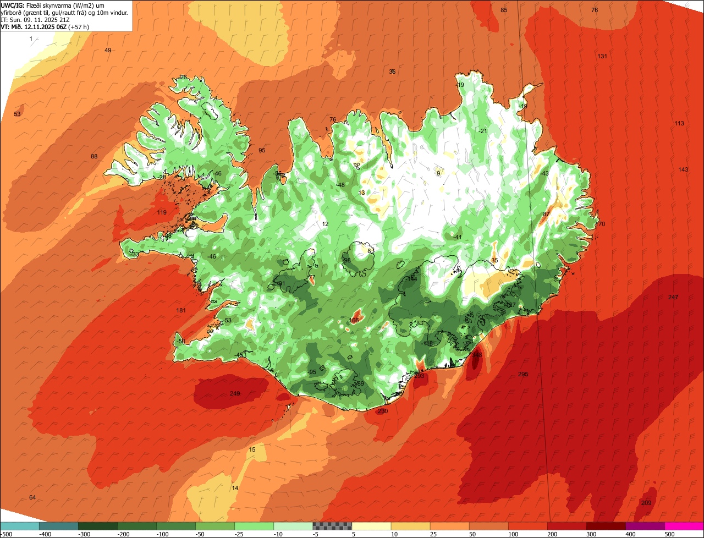Click the value '14' in the yellow area
Screen dimensions: 704x538
(x=235, y=488)
